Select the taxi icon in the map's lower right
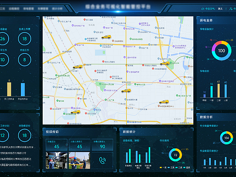This screenshot has width=236, height=177. click(164, 102)
